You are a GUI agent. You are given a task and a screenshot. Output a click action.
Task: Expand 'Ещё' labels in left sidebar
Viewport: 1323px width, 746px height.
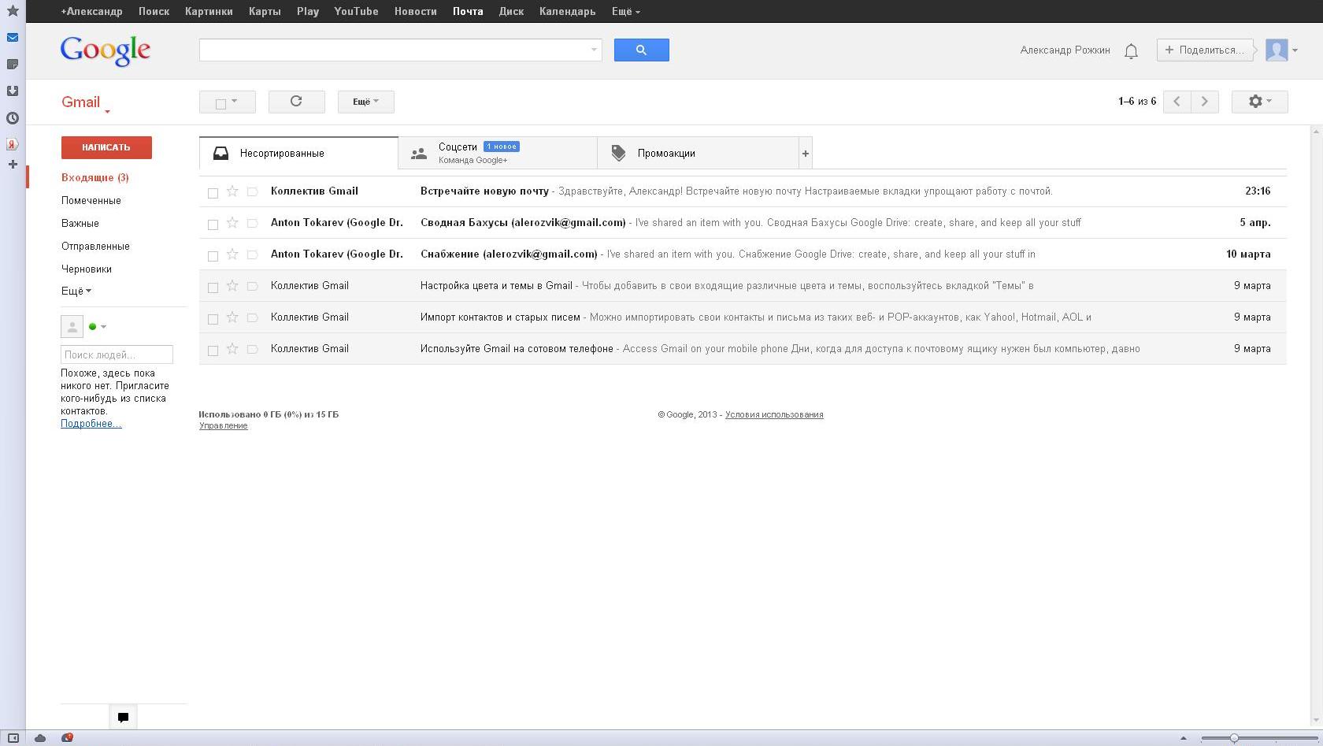[76, 291]
